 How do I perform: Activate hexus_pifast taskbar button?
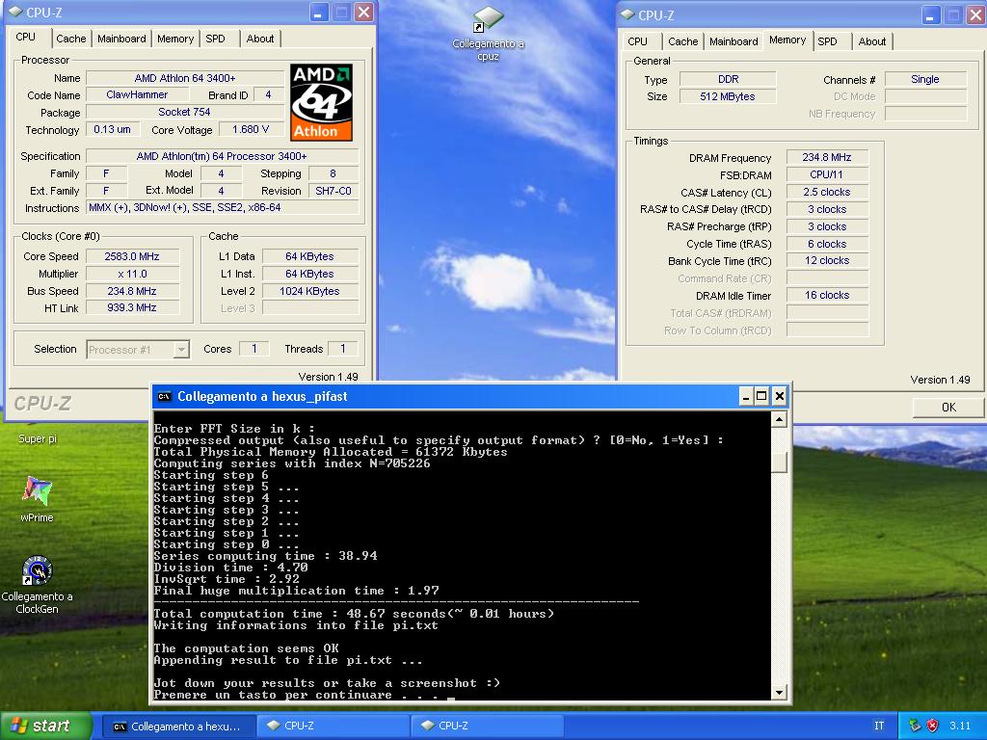pyautogui.click(x=178, y=727)
